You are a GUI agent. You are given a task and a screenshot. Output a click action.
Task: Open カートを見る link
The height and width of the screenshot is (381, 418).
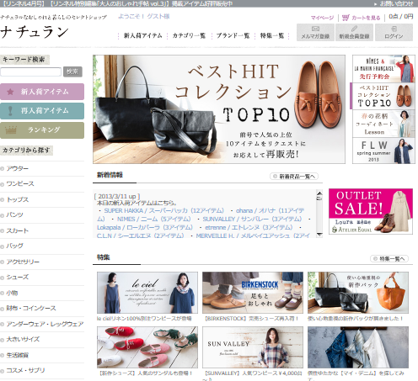coord(366,18)
